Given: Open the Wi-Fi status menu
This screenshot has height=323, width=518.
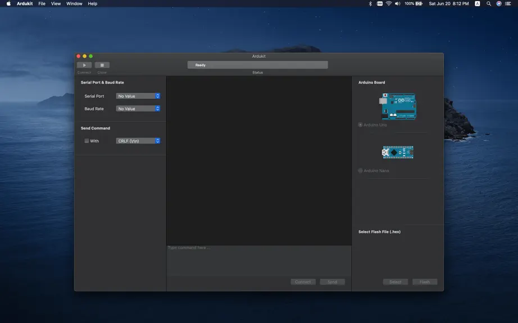Looking at the screenshot, I should [x=389, y=3].
